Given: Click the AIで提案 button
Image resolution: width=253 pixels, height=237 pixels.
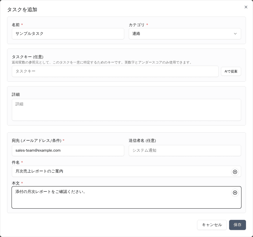Looking at the screenshot, I should click(231, 71).
